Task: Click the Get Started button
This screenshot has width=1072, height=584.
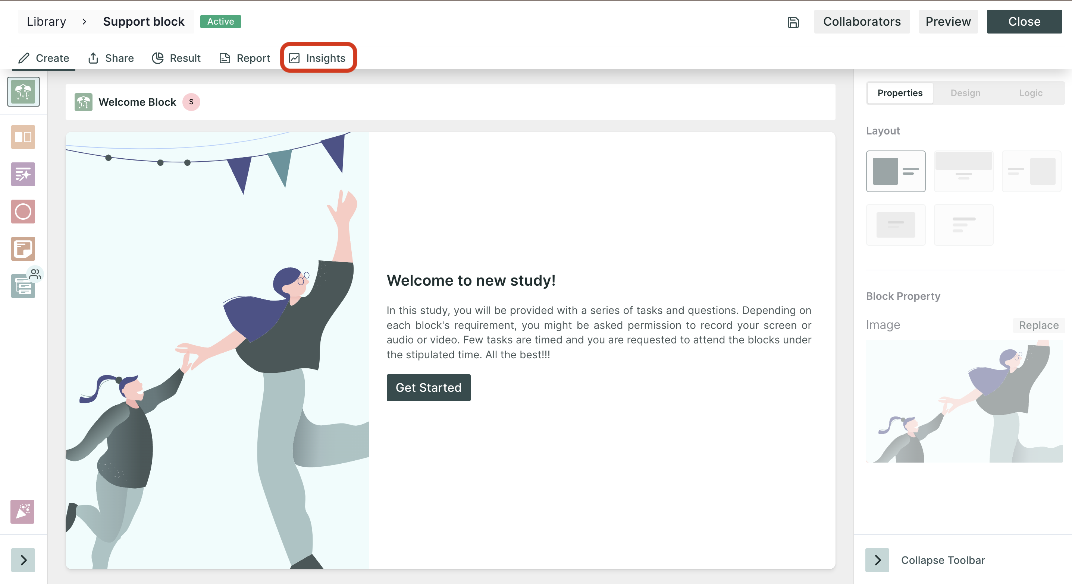Action: tap(428, 387)
